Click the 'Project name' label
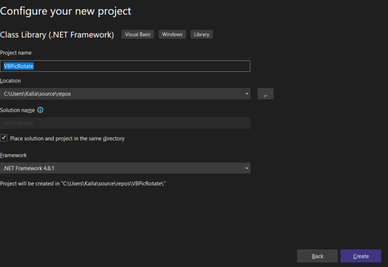The image size is (388, 267). tap(16, 53)
